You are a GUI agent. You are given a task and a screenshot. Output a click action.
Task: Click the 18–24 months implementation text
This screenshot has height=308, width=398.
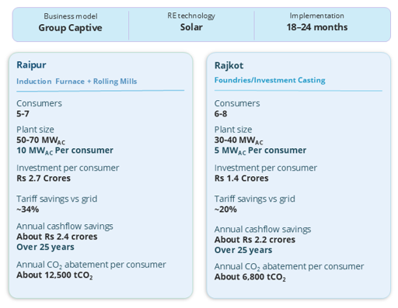[317, 27]
